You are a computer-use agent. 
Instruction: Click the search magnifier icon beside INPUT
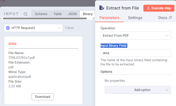[26, 14]
